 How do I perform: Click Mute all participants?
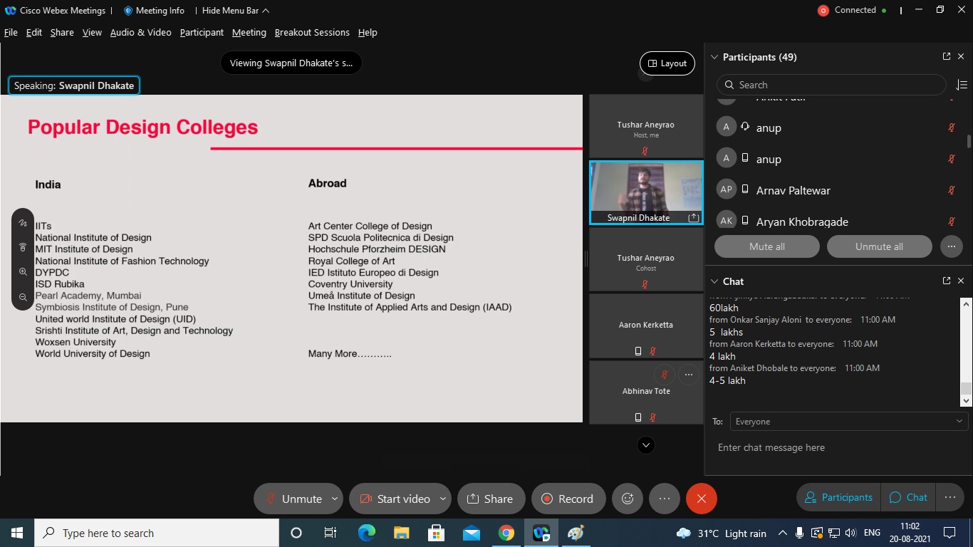[x=767, y=246]
